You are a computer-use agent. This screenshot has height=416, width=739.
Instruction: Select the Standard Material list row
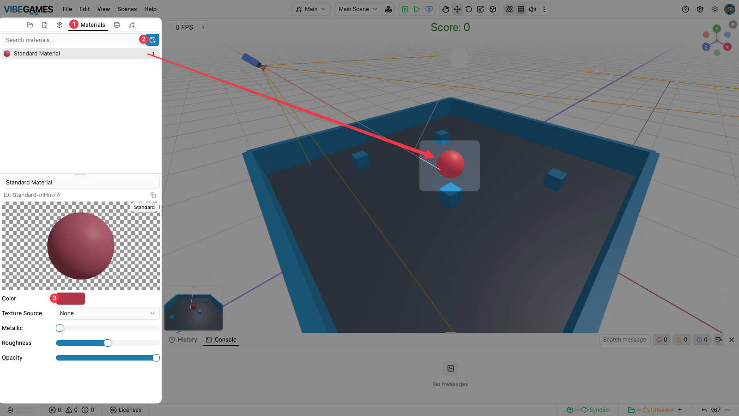(x=81, y=54)
